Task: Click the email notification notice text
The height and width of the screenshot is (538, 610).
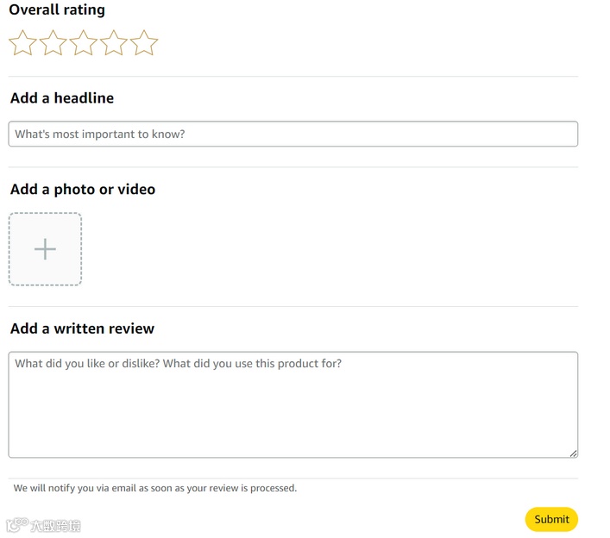Action: click(155, 488)
